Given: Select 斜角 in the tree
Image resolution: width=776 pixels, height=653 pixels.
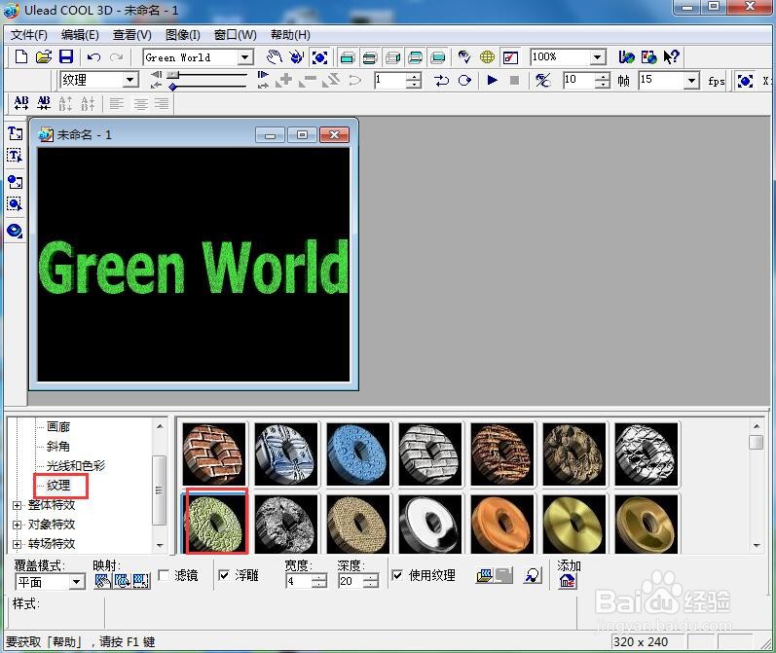Looking at the screenshot, I should 57,447.
